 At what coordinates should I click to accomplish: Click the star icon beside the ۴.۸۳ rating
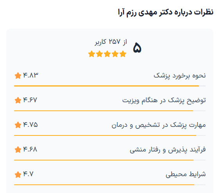click(18, 76)
